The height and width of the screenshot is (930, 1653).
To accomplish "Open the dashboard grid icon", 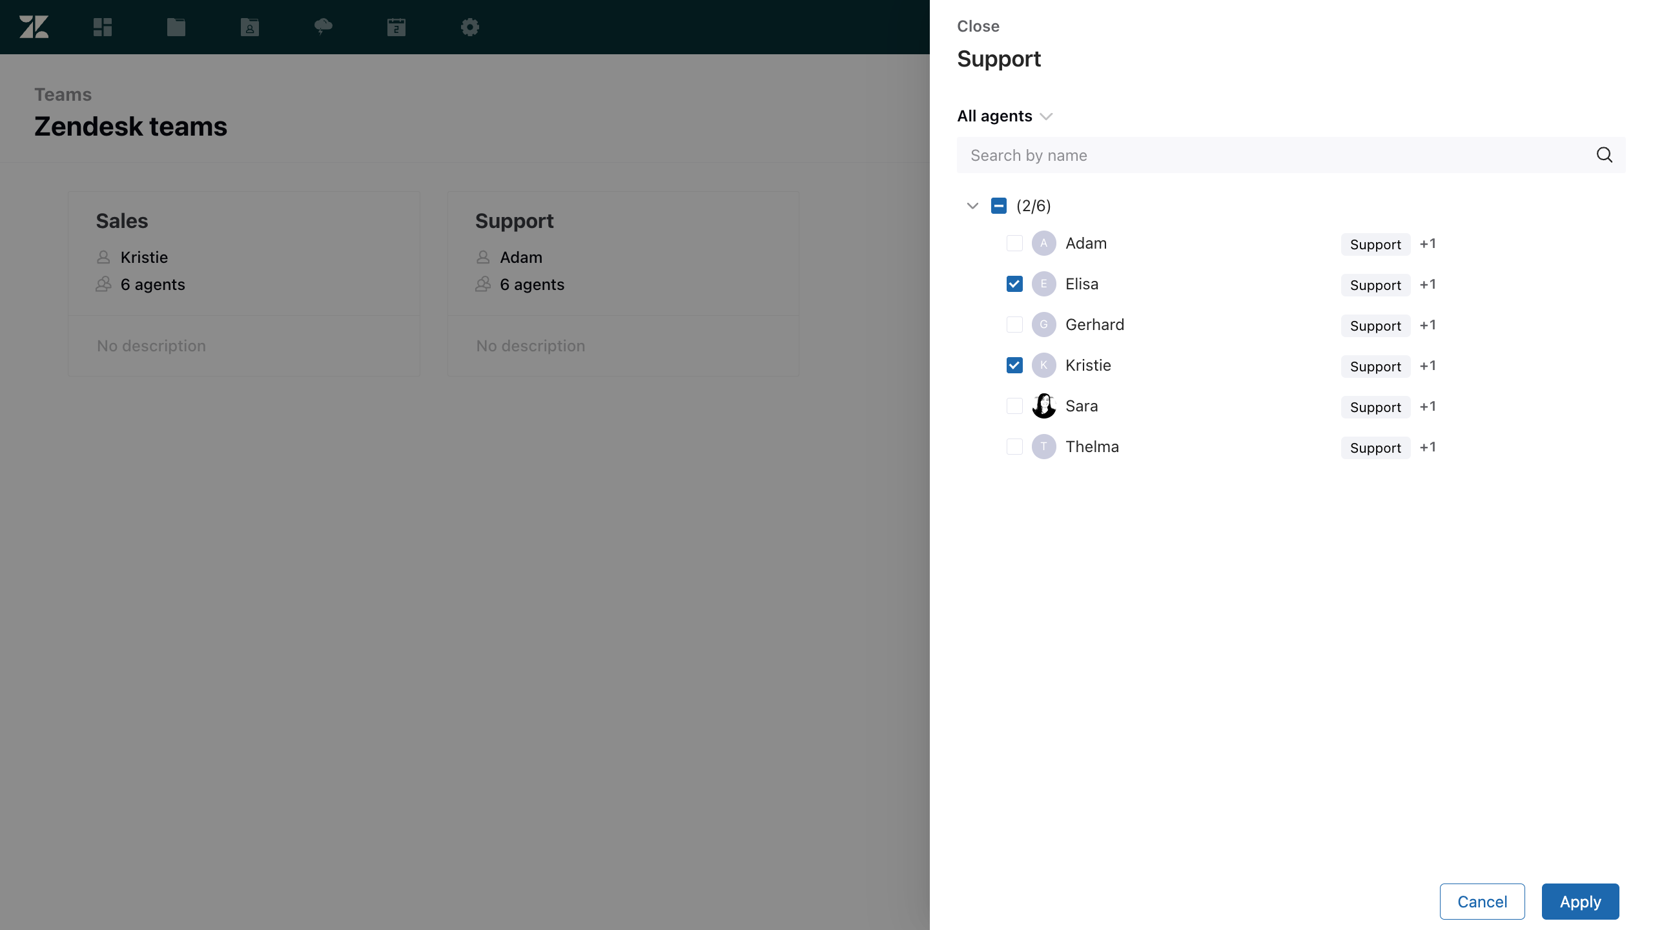I will click(103, 27).
